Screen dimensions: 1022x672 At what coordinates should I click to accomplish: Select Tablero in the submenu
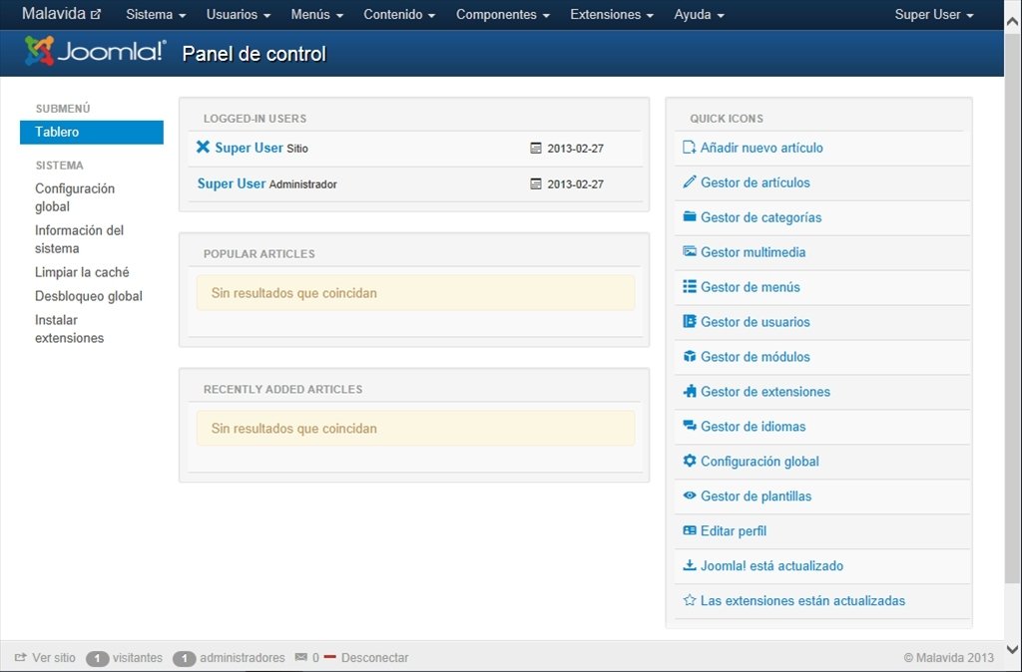[x=91, y=132]
